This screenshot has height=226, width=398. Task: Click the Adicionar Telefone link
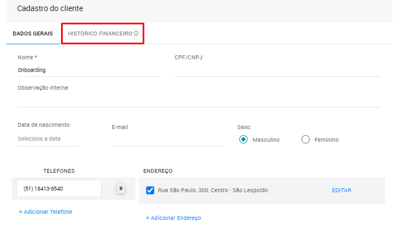pyautogui.click(x=46, y=212)
